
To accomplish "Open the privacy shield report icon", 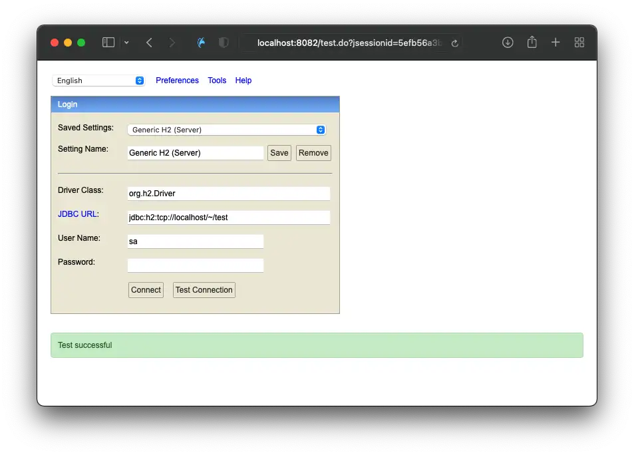I will [x=224, y=43].
